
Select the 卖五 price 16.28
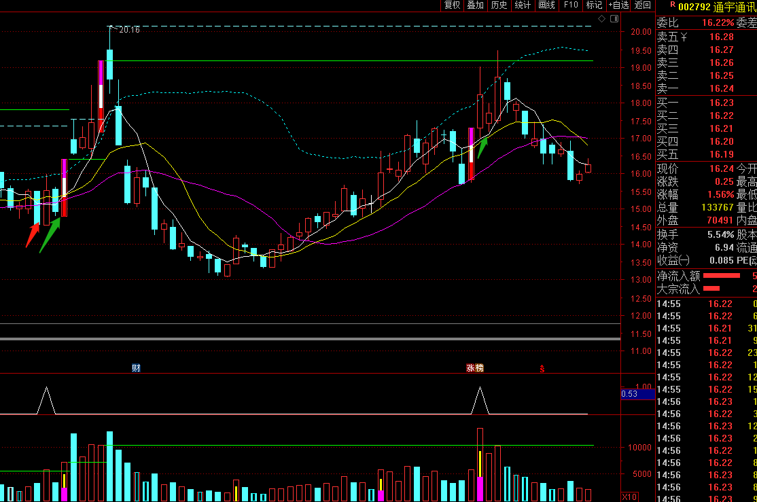[x=721, y=37]
